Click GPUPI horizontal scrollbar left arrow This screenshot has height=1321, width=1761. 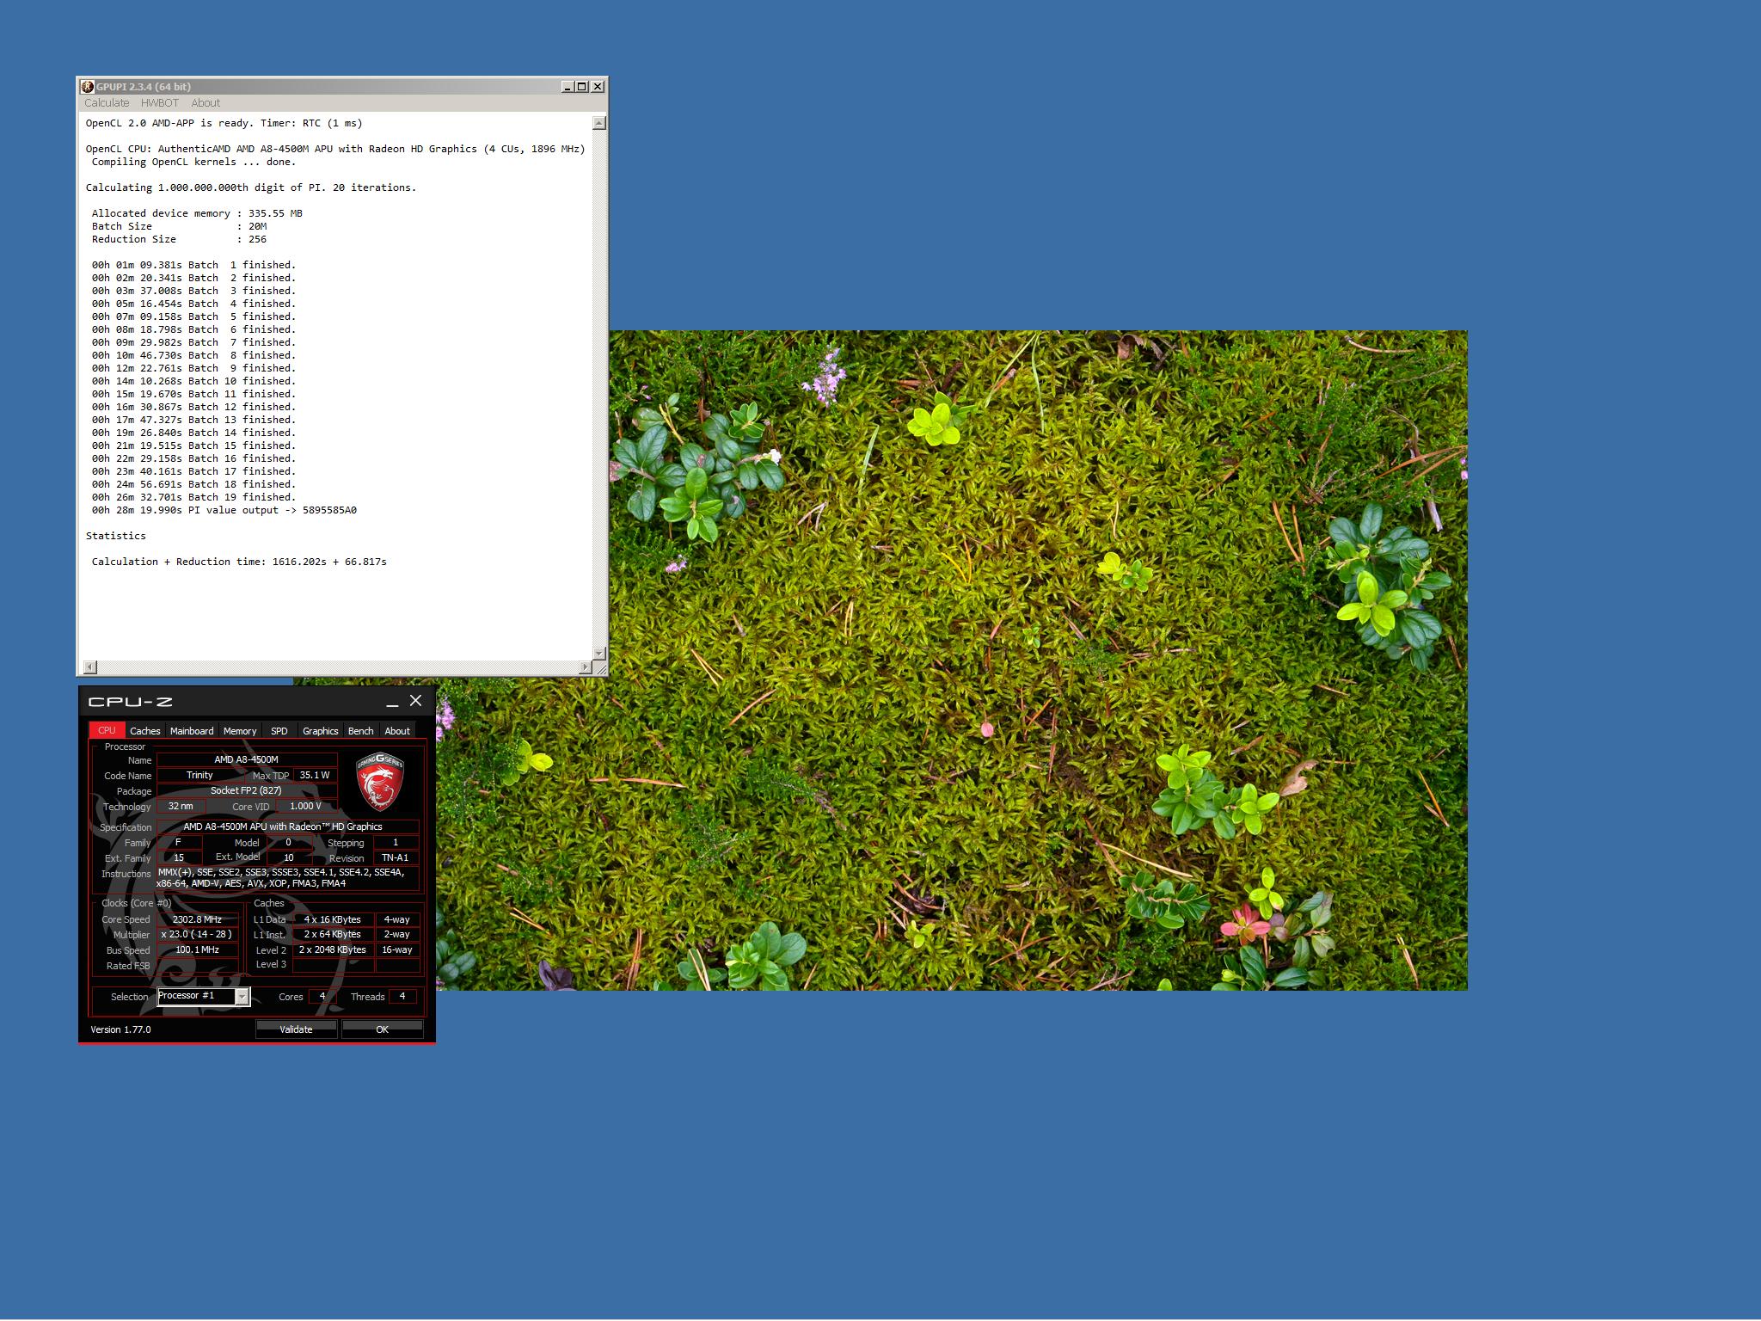coord(90,667)
